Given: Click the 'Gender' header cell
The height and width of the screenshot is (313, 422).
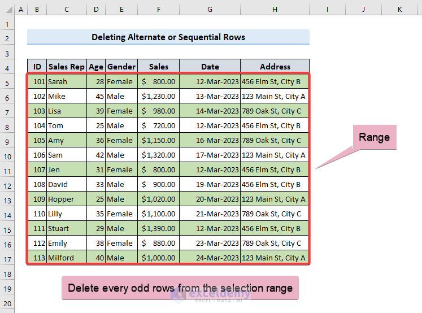Looking at the screenshot, I should pos(121,67).
